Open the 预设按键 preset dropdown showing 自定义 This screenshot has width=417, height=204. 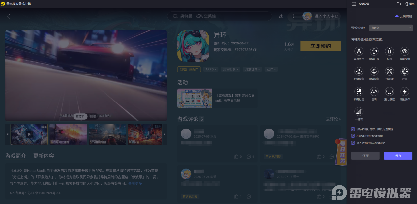tap(391, 28)
